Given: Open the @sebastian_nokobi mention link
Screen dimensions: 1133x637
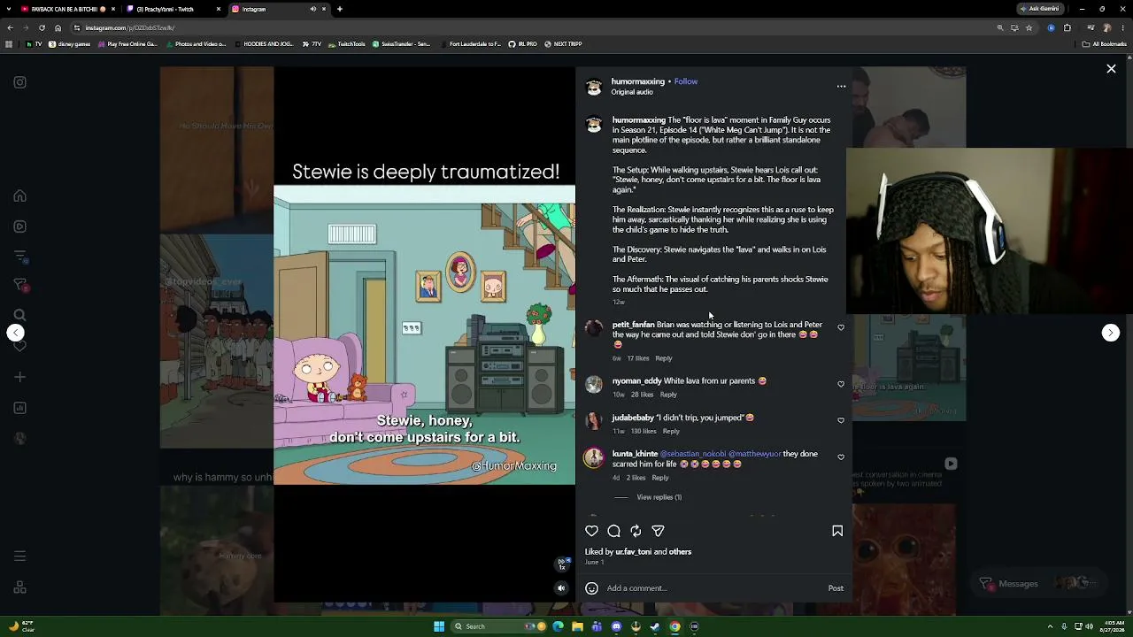Looking at the screenshot, I should click(693, 454).
